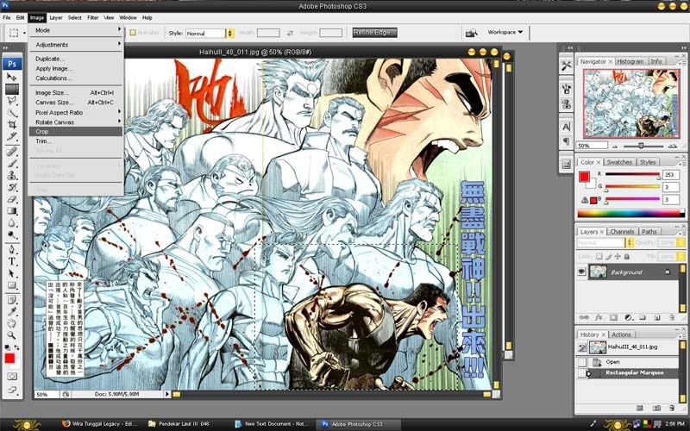Set history brush source for Rectangular Marquee

coord(581,373)
